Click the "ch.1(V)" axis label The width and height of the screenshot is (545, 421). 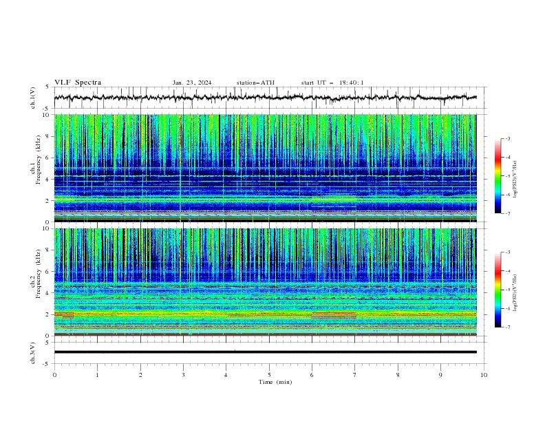coord(33,98)
